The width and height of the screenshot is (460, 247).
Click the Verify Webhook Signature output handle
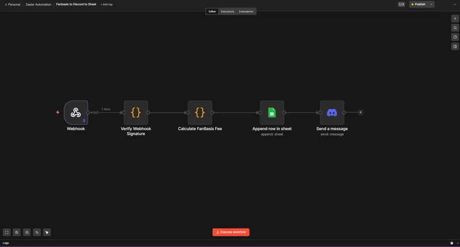pyautogui.click(x=148, y=112)
